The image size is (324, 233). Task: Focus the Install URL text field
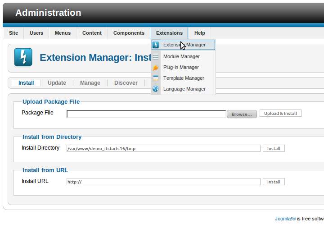pos(163,182)
